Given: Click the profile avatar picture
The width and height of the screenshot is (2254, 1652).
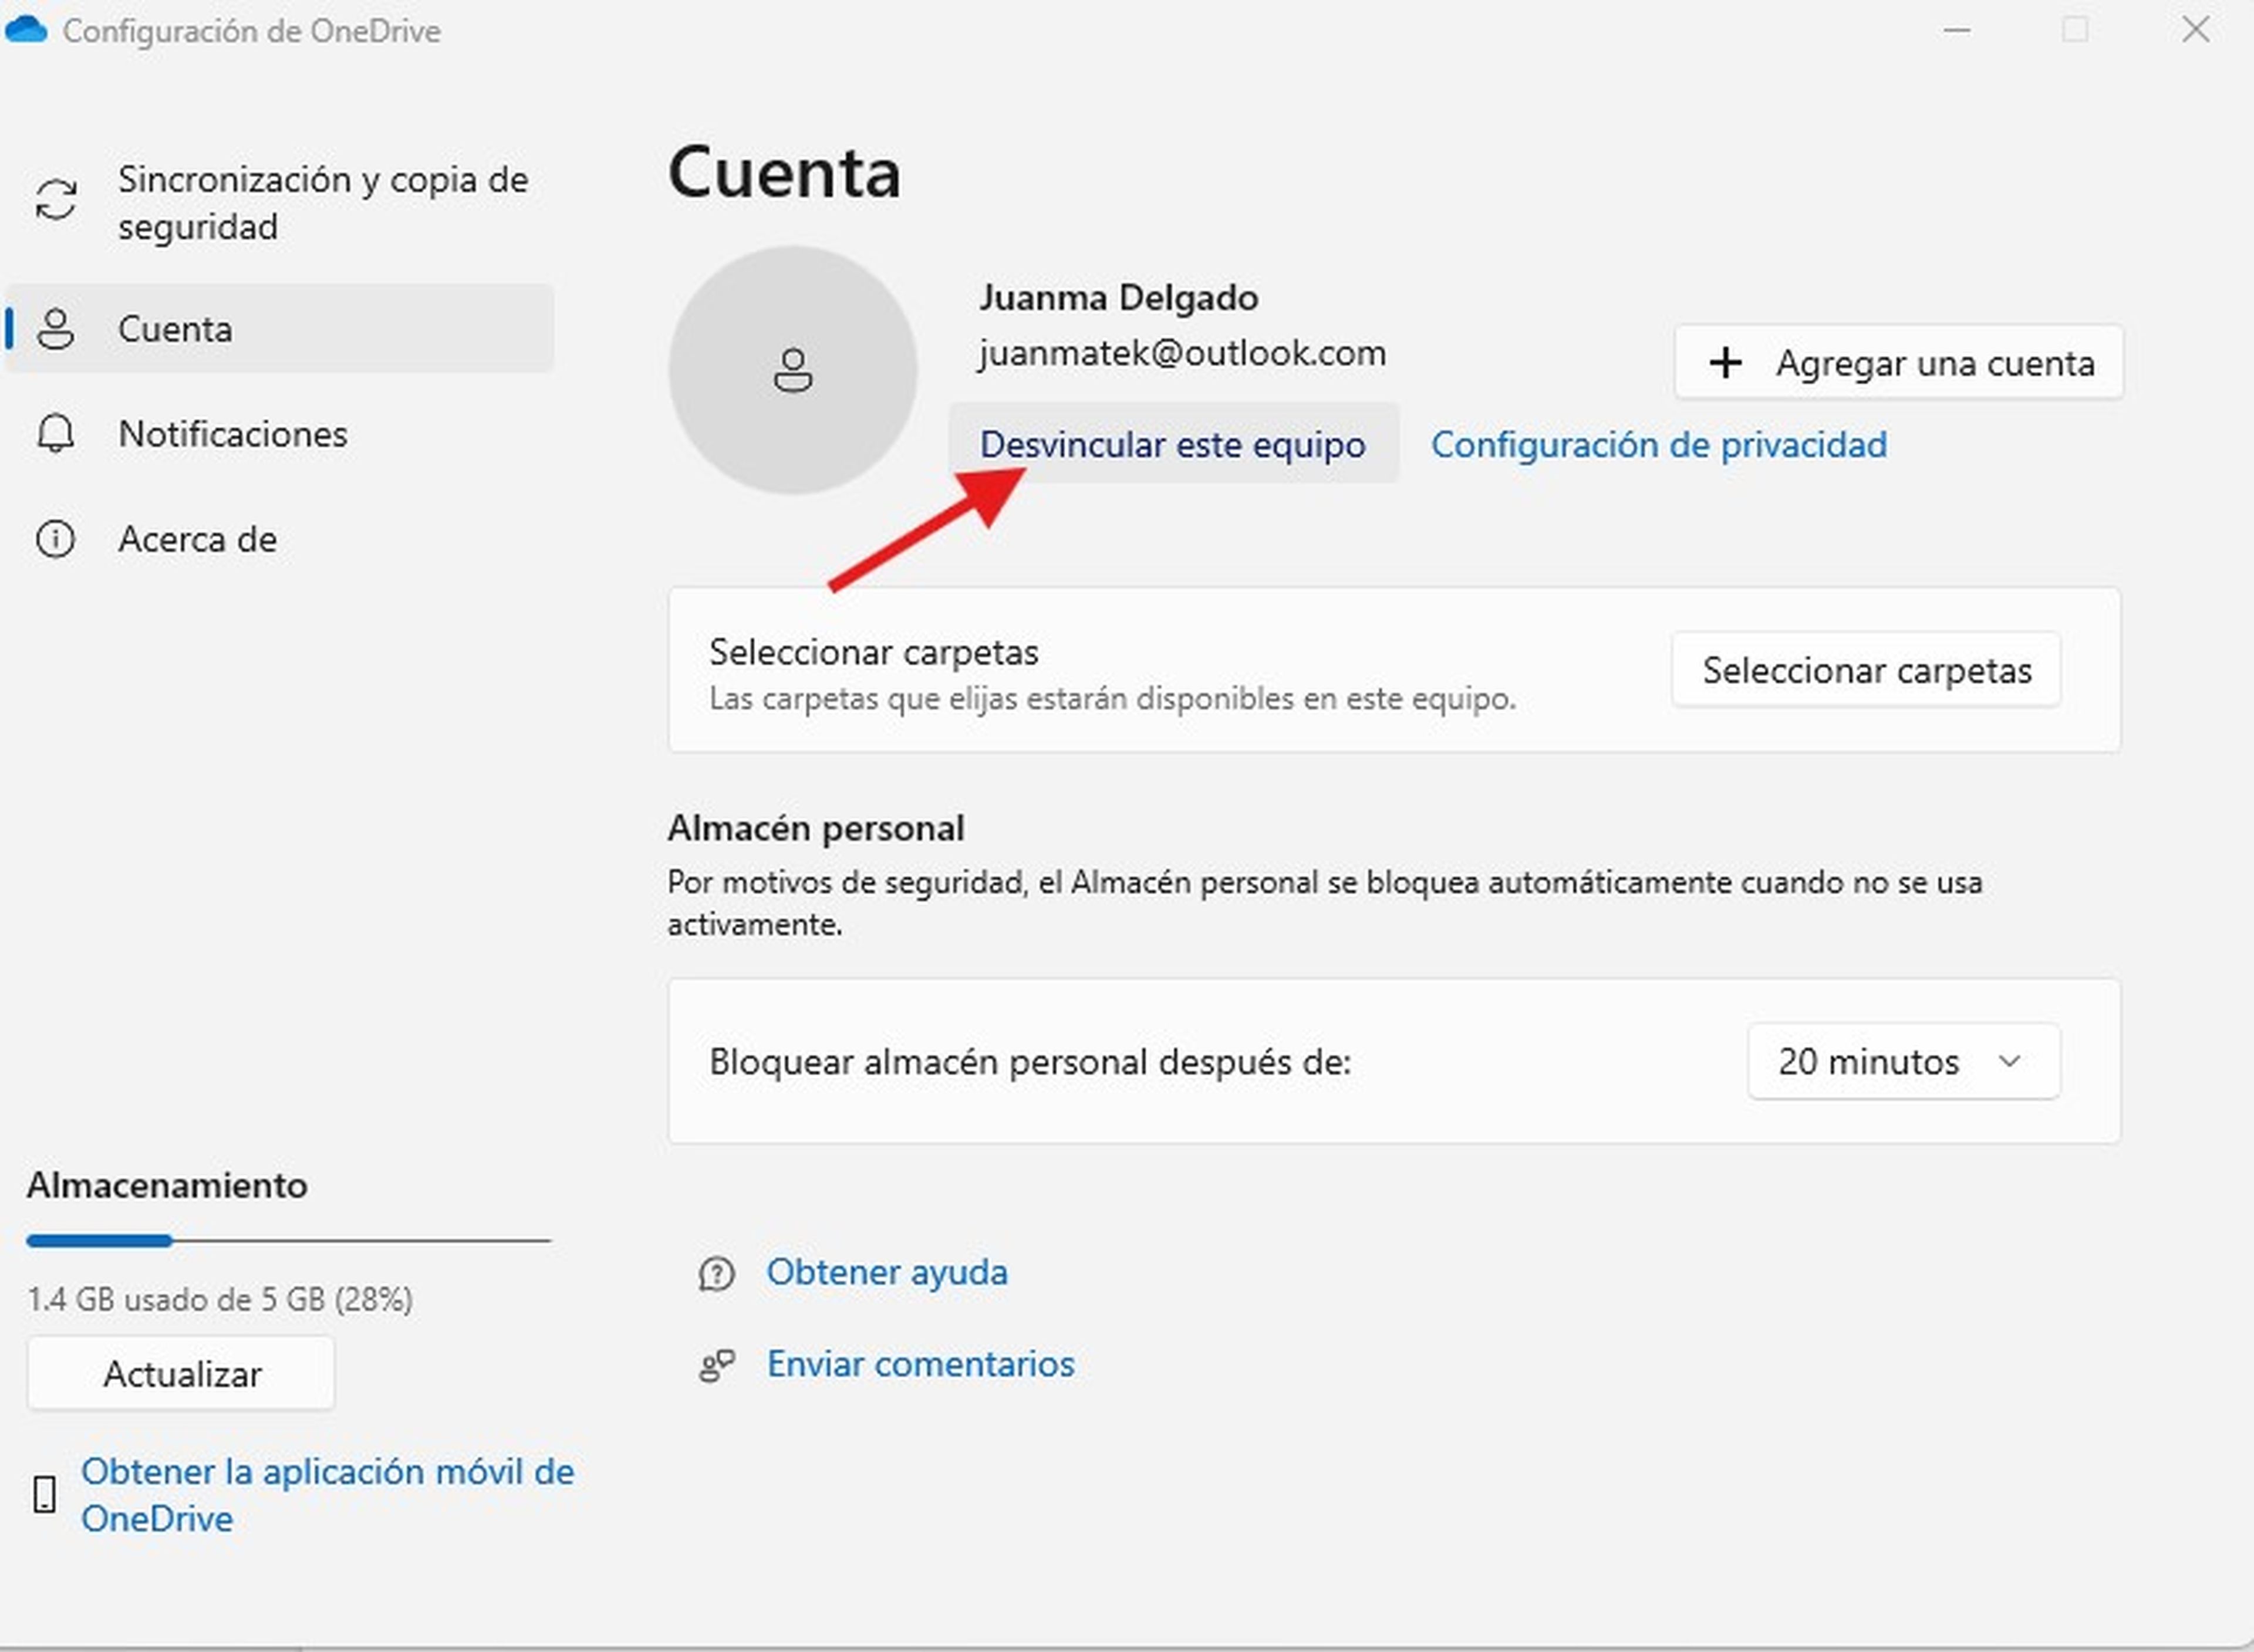Looking at the screenshot, I should tap(793, 370).
